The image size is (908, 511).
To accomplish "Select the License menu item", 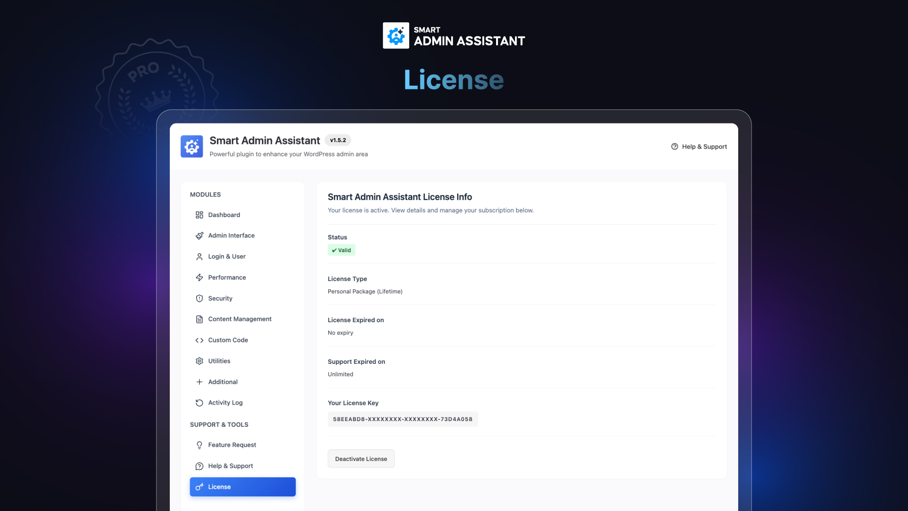I will (243, 487).
